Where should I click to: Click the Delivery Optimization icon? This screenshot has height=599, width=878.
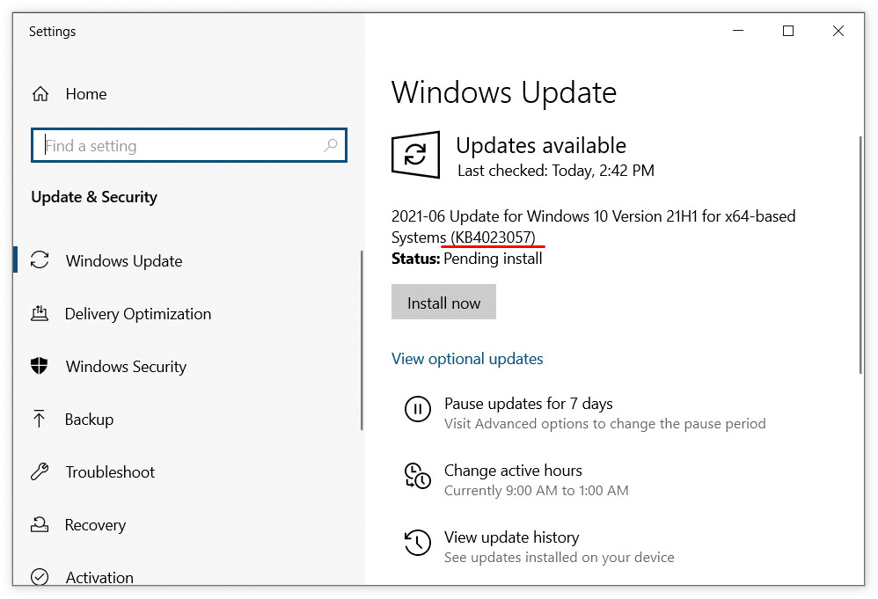point(40,313)
